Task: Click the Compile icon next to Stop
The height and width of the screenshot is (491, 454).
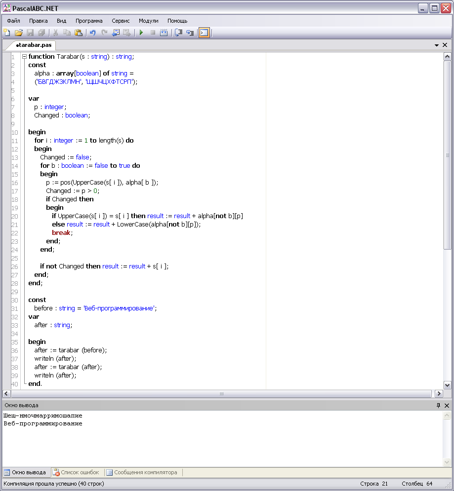Action: 164,33
